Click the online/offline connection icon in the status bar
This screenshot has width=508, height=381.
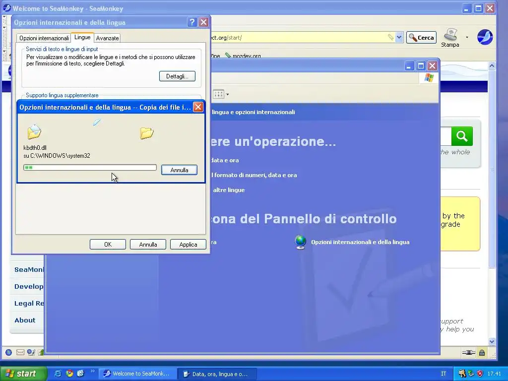(x=468, y=353)
